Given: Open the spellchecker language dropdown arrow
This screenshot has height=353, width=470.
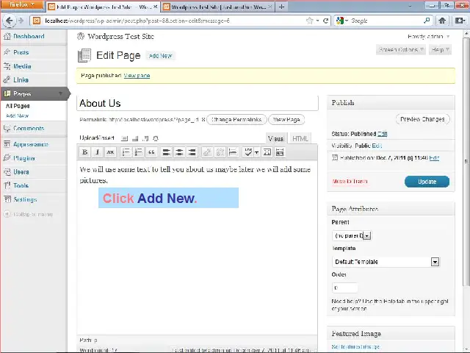Looking at the screenshot, I should pyautogui.click(x=257, y=152).
